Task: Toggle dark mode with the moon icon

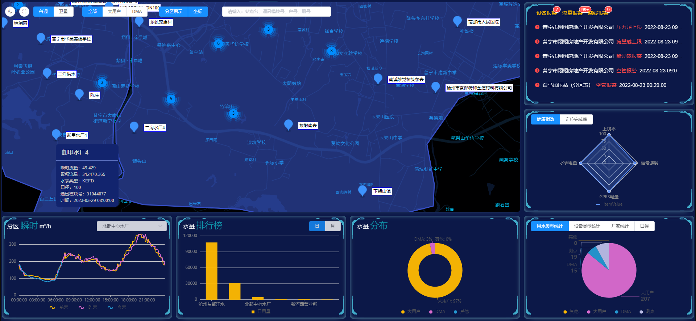Action: click(x=10, y=12)
